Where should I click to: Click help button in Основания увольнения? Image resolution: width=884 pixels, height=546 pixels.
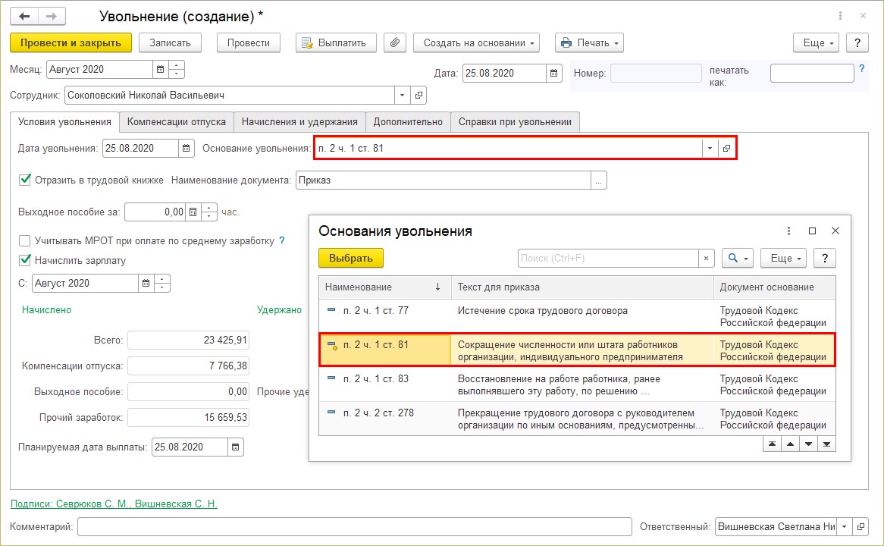tap(825, 259)
